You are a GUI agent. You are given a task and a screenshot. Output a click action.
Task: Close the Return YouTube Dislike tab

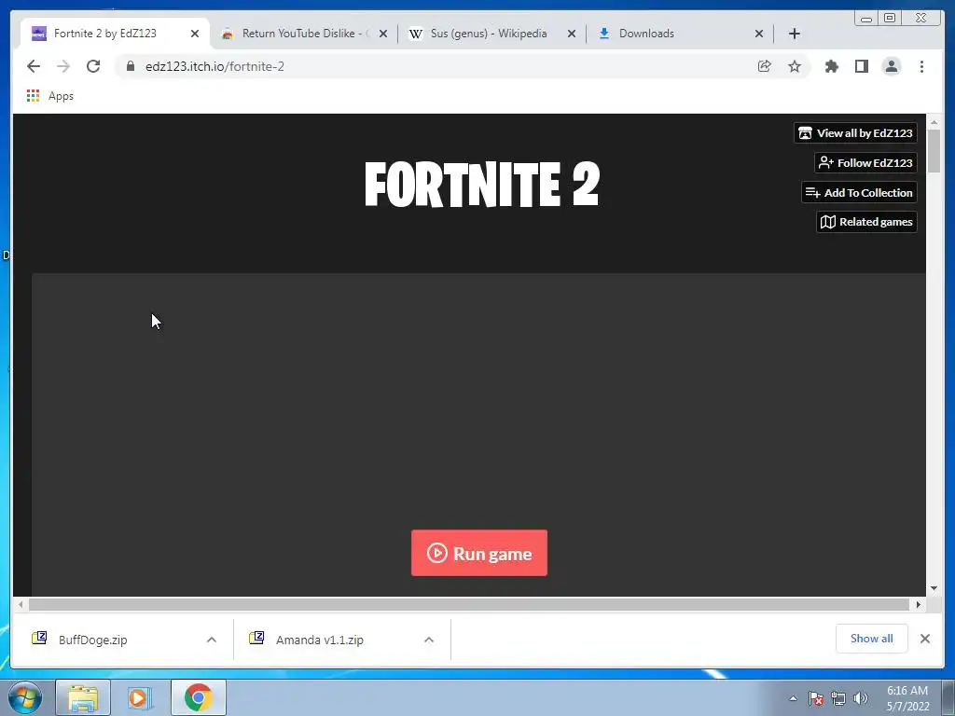(x=383, y=34)
